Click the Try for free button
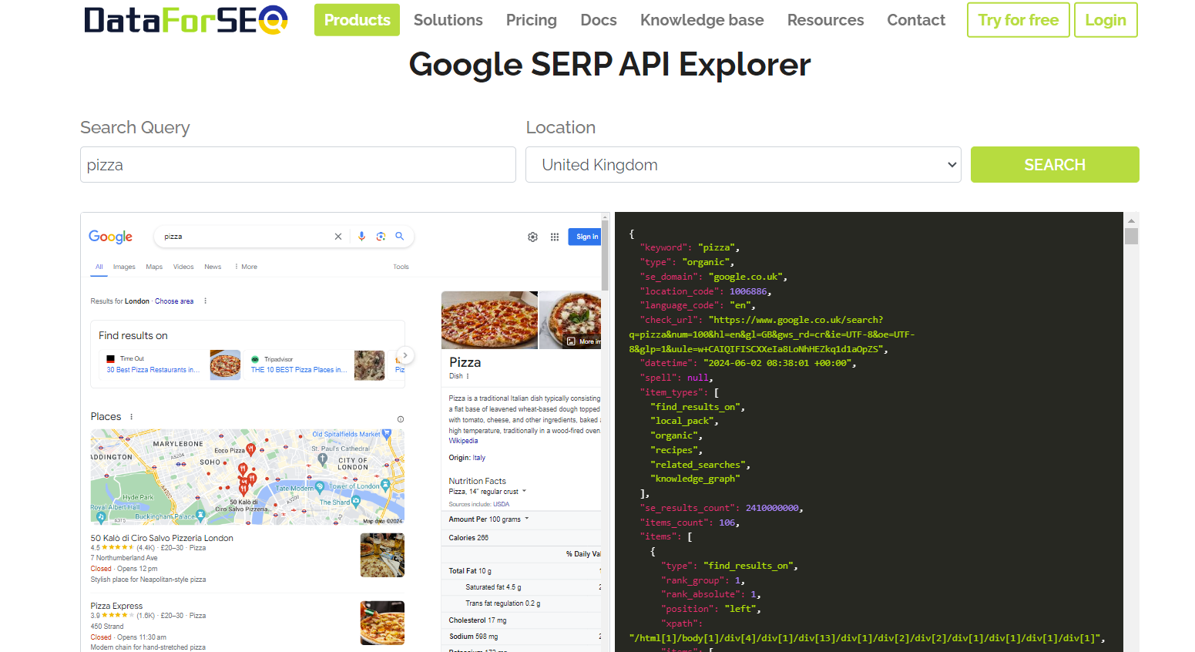Screen dimensions: 1195x652 click(x=1018, y=20)
